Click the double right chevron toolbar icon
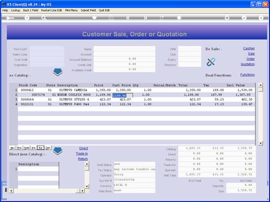This screenshot has height=202, width=270. tap(146, 18)
